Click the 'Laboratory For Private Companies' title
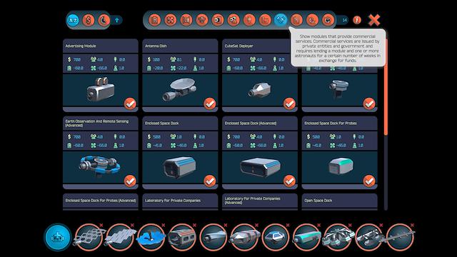 tap(173, 201)
